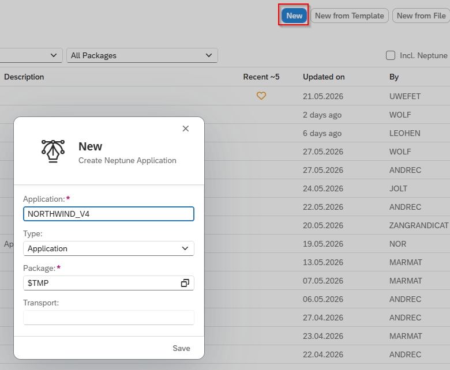Sort by the Description column header
The width and height of the screenshot is (450, 370).
24,77
